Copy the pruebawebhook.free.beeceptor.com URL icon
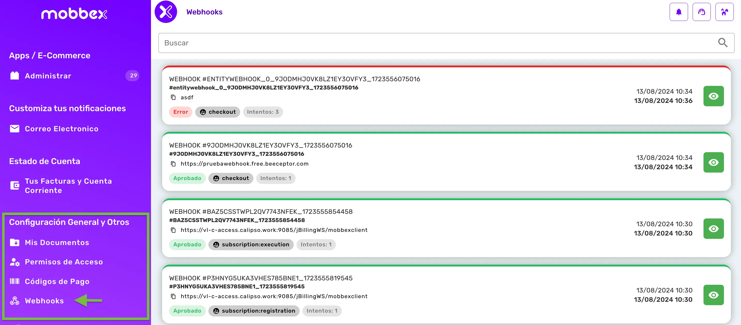 (x=173, y=164)
